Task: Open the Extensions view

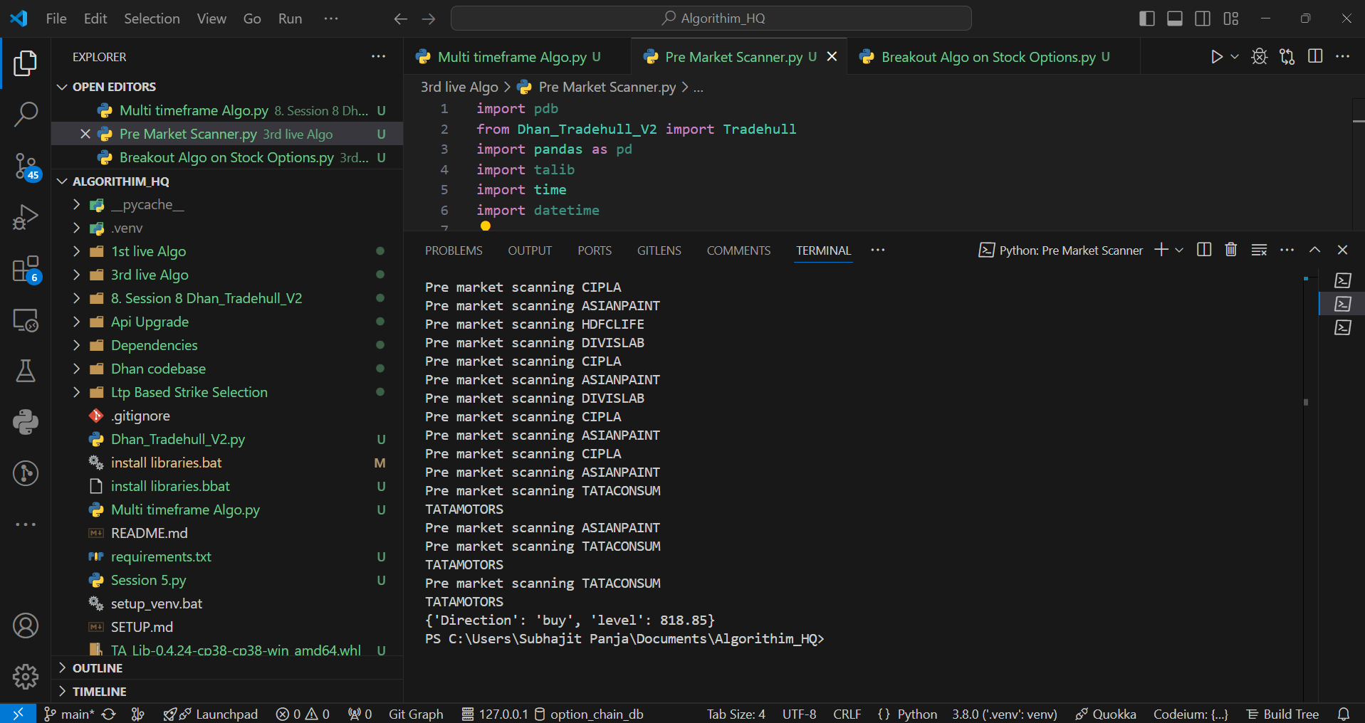Action: point(26,270)
